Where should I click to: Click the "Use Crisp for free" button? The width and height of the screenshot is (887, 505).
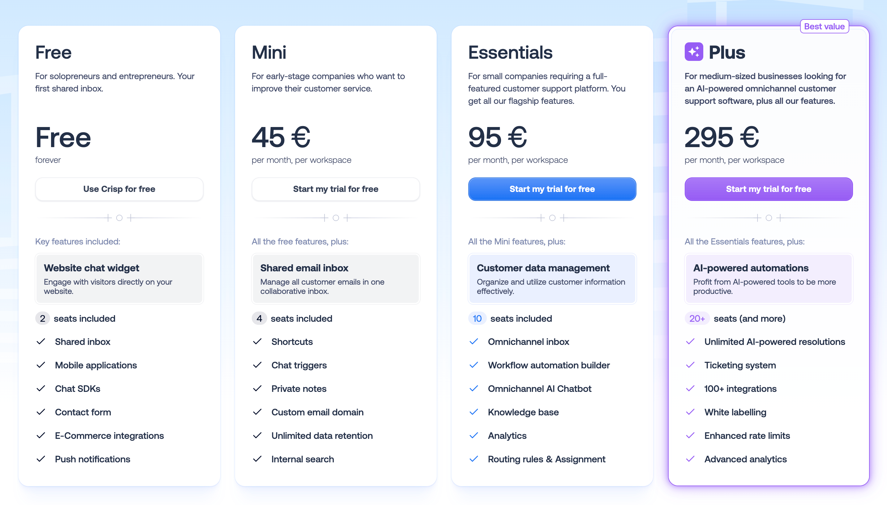coord(119,189)
